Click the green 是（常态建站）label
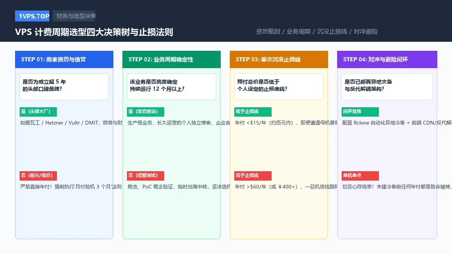The height and width of the screenshot is (254, 452). click(145, 112)
